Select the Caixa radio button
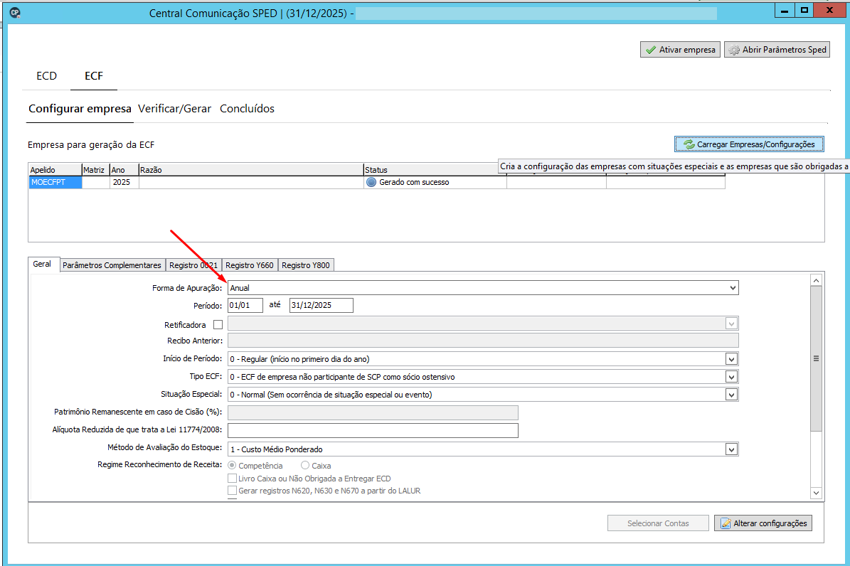 click(305, 465)
